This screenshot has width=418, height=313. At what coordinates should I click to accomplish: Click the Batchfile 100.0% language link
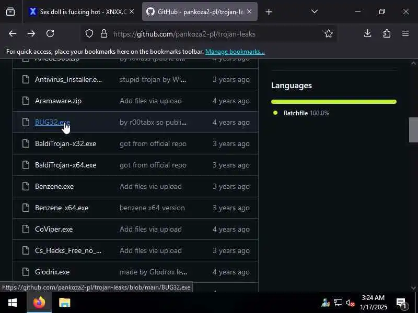[x=306, y=113]
